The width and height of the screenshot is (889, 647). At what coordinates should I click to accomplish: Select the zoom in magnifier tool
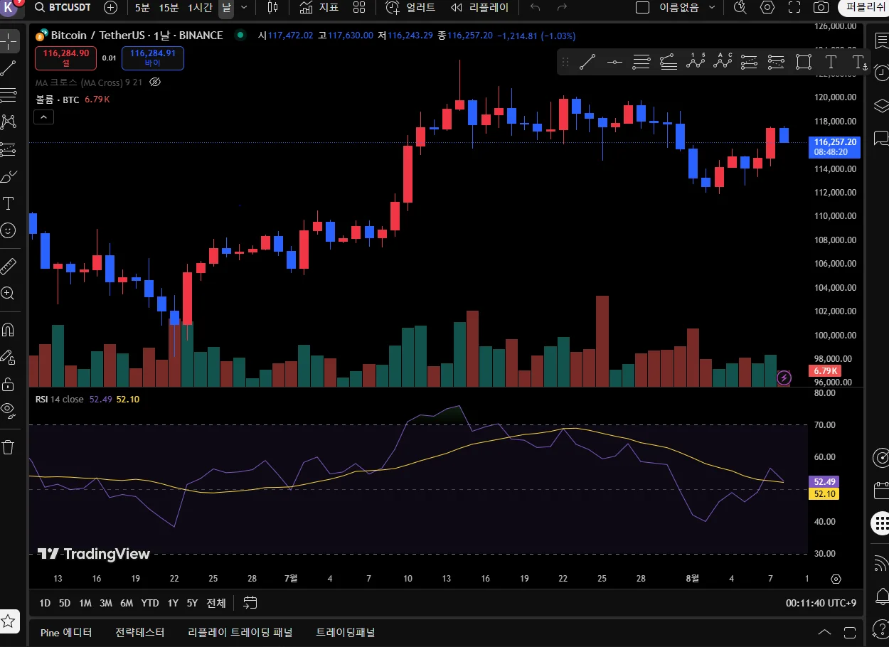tap(9, 293)
